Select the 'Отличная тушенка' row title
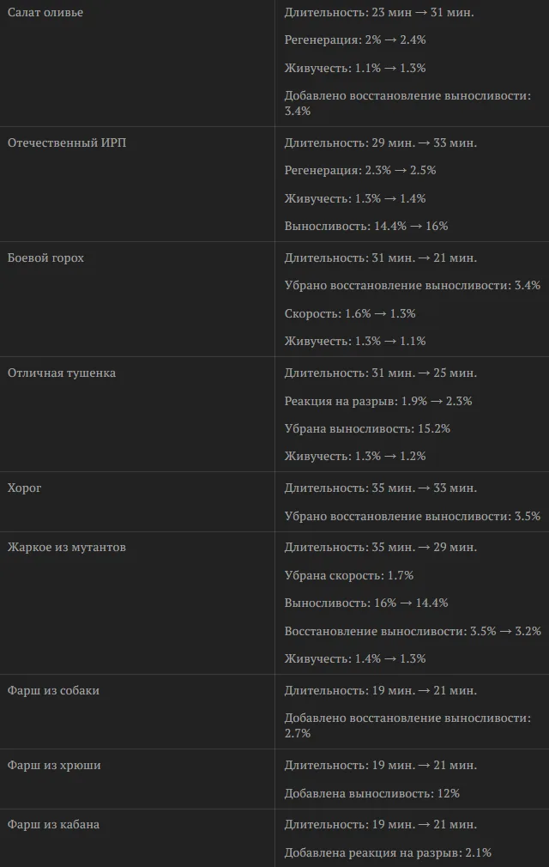This screenshot has height=867, width=549. (x=62, y=373)
